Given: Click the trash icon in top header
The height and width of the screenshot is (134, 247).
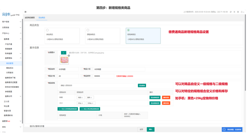Looking at the screenshot, I should pyautogui.click(x=234, y=12).
